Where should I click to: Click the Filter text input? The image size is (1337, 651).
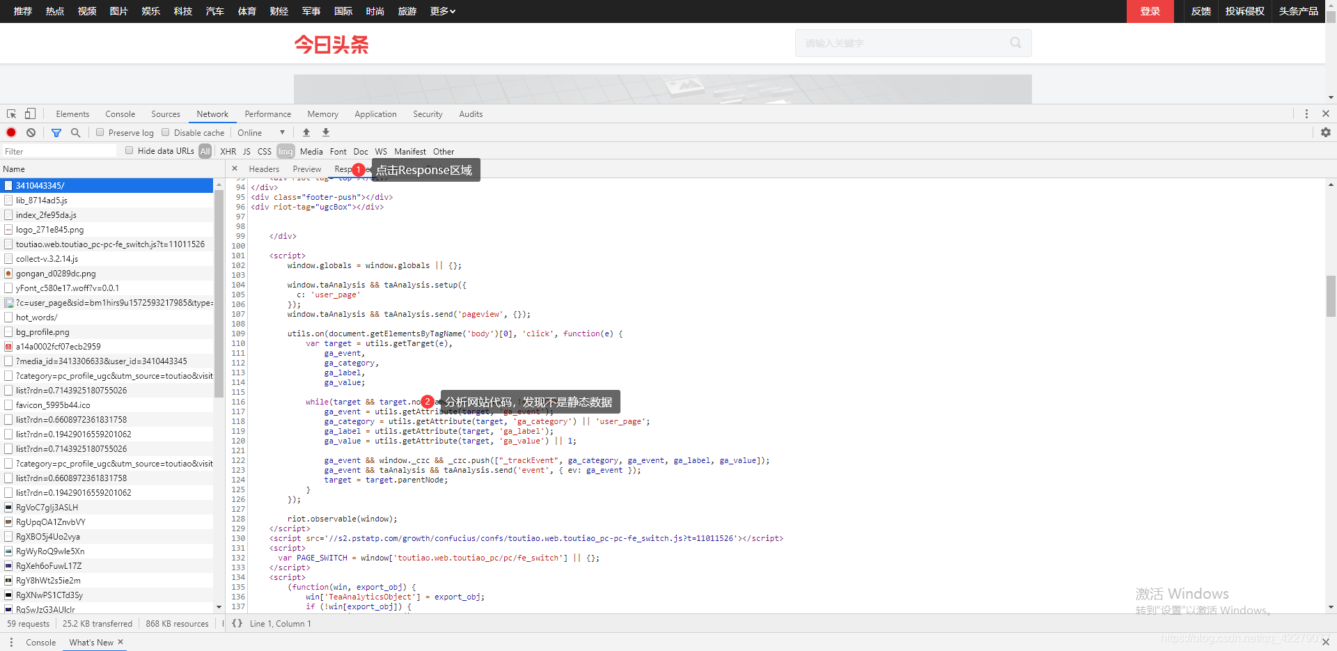pos(59,151)
